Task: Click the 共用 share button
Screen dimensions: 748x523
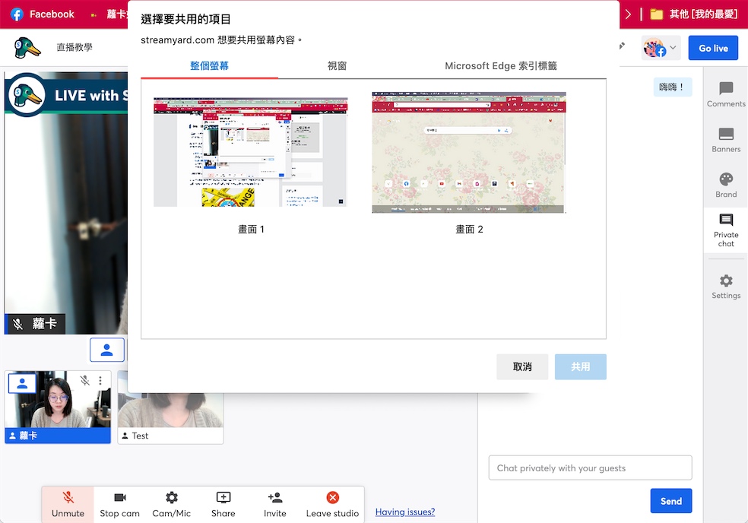Action: pos(580,366)
